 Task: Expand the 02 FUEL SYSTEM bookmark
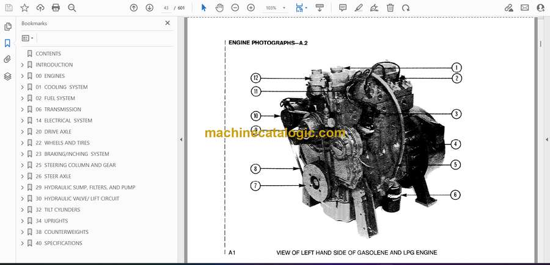[23, 98]
